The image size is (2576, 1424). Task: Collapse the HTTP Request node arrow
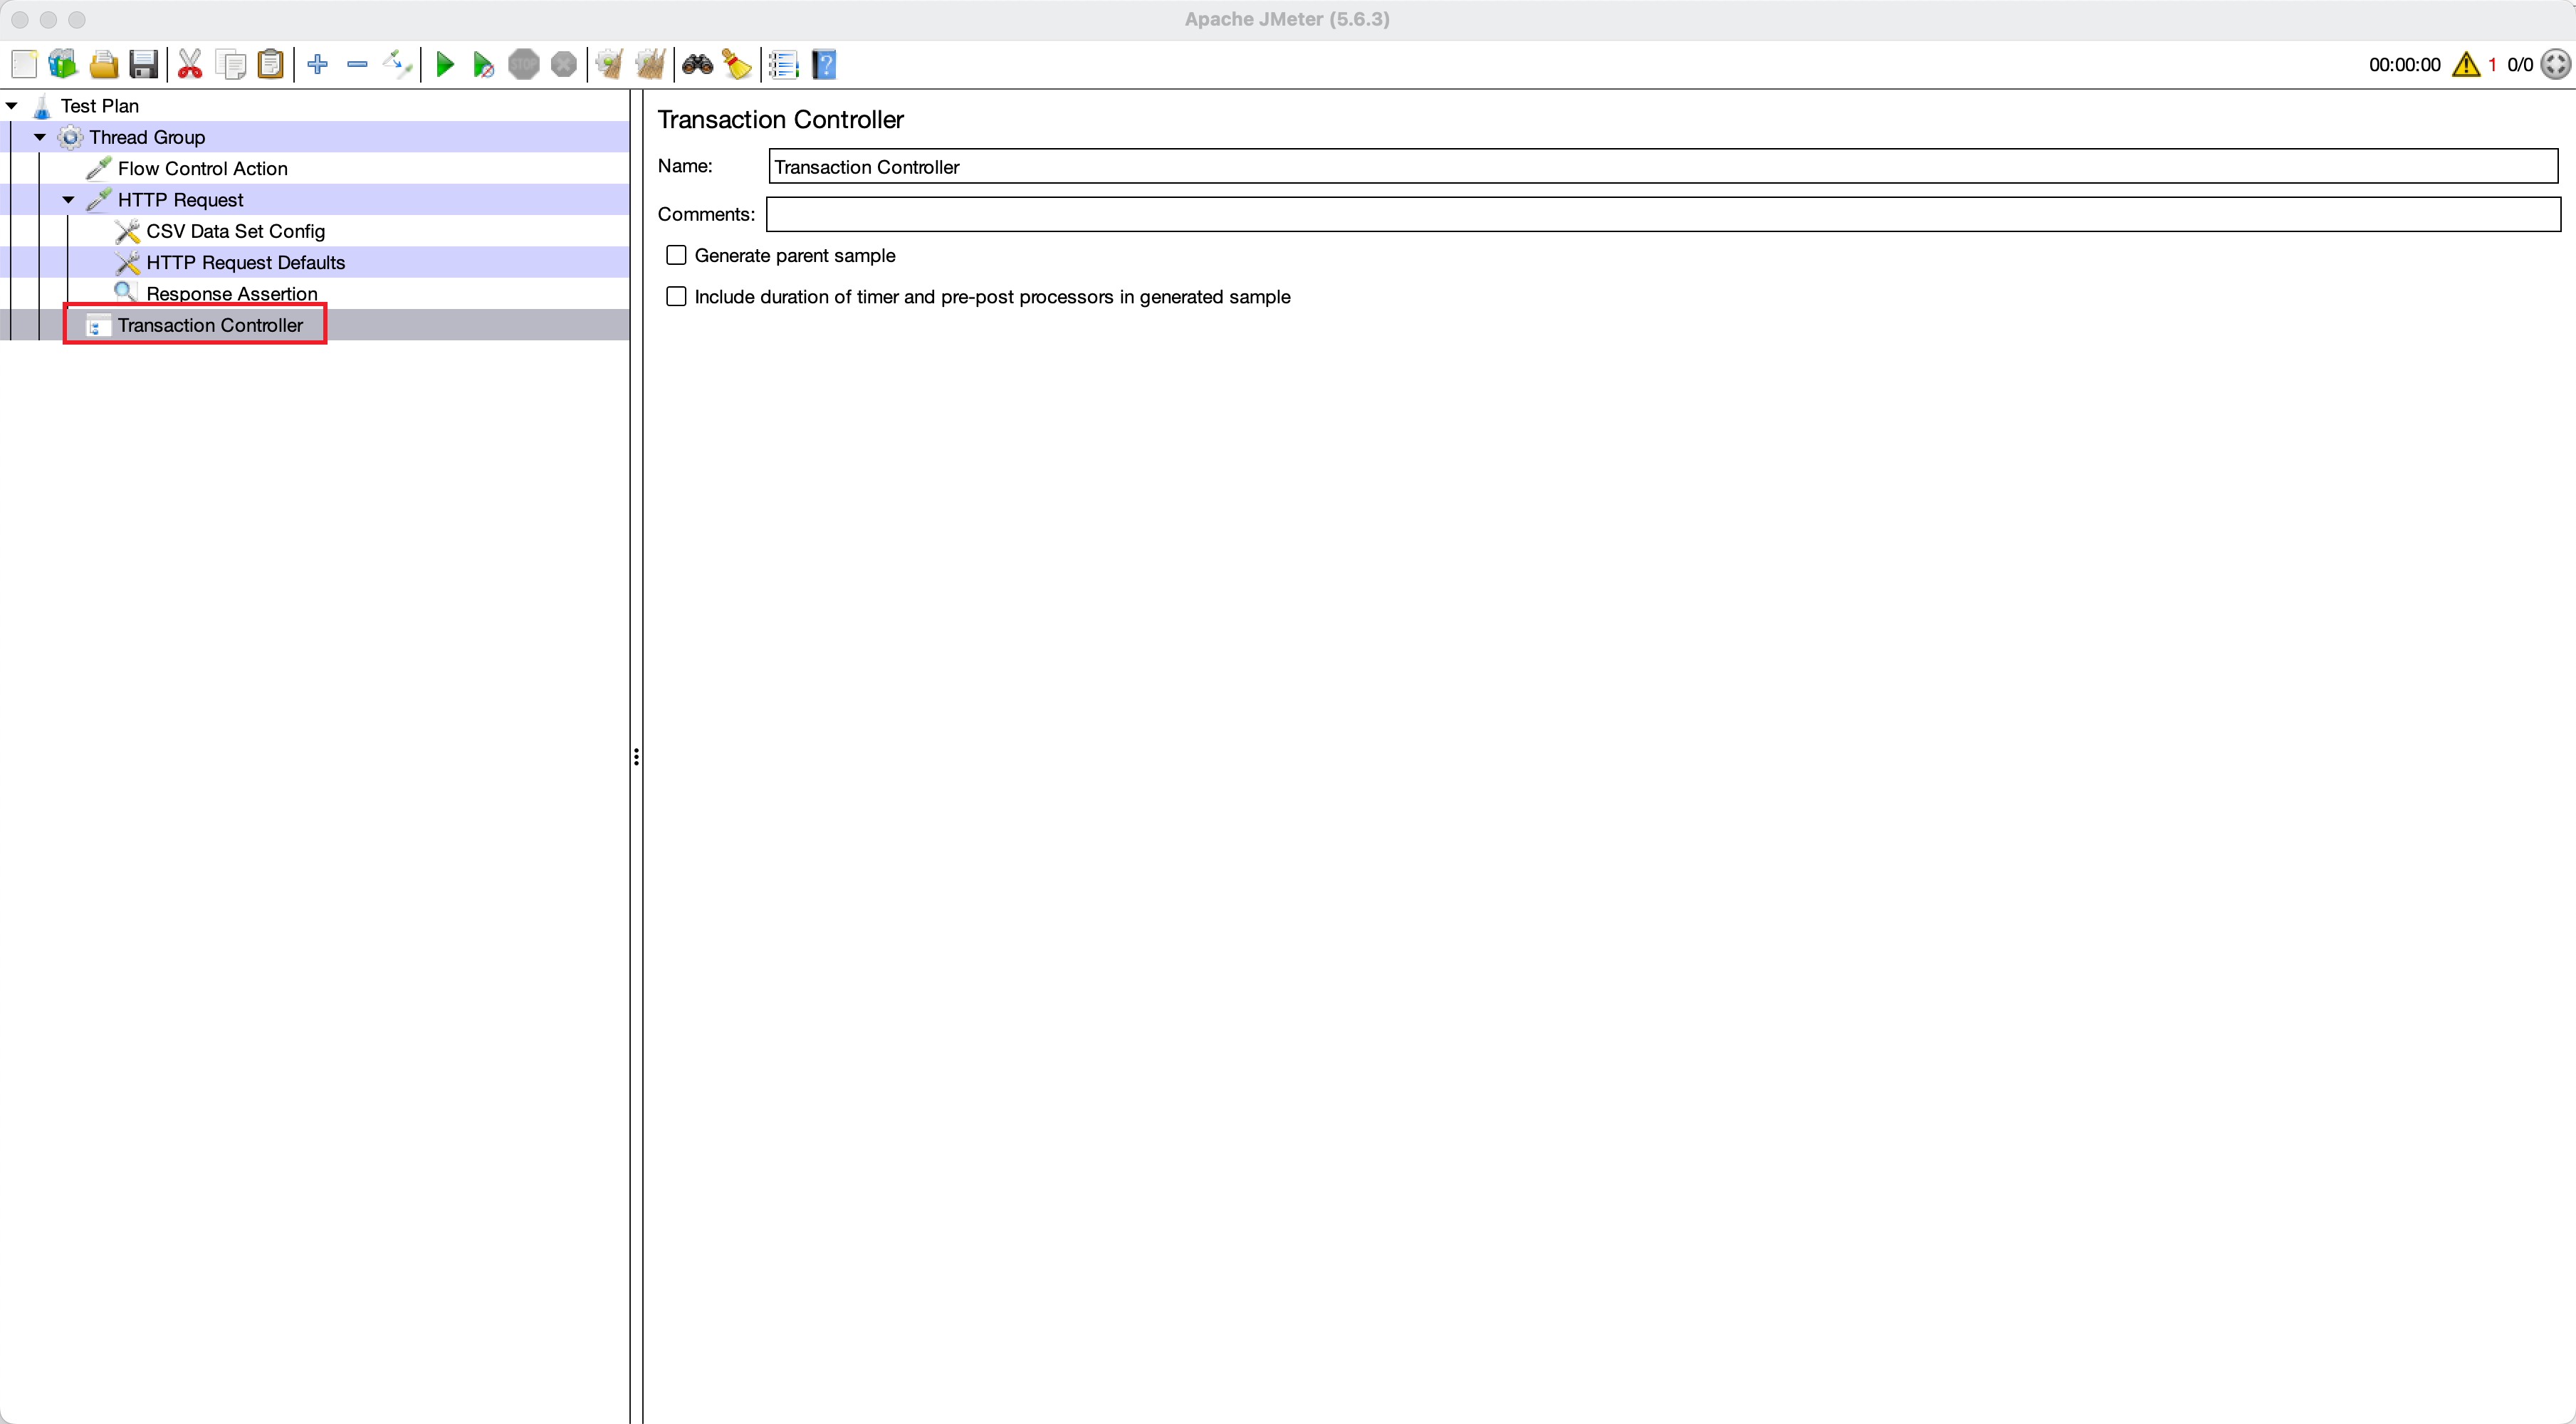click(x=68, y=200)
